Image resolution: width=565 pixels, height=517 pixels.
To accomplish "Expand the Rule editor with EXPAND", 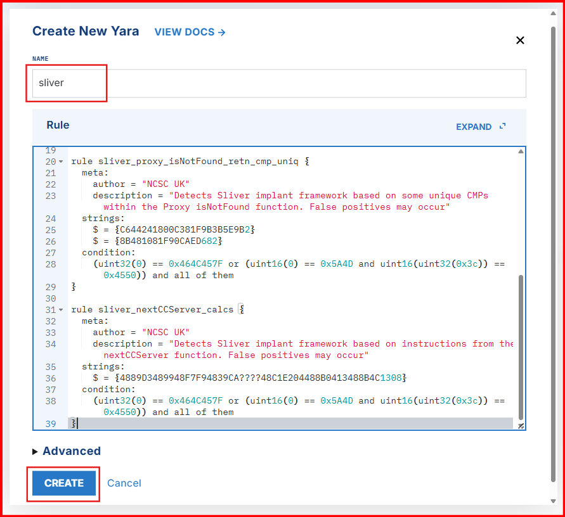I will pyautogui.click(x=481, y=127).
